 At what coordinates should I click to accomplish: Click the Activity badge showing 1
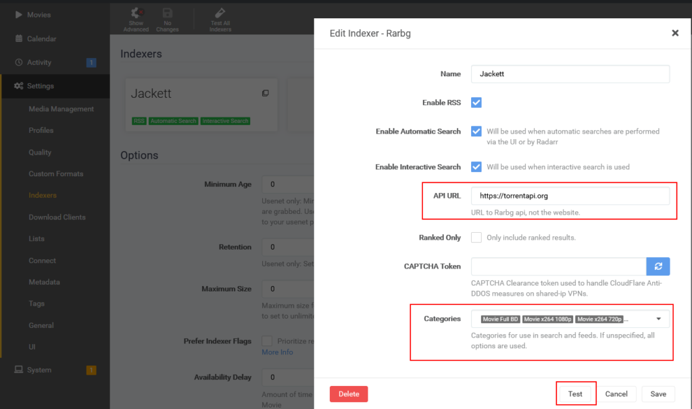point(91,63)
